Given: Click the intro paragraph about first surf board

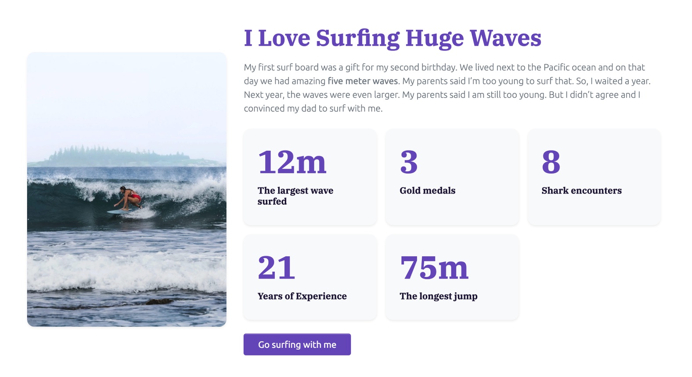Looking at the screenshot, I should point(447,88).
